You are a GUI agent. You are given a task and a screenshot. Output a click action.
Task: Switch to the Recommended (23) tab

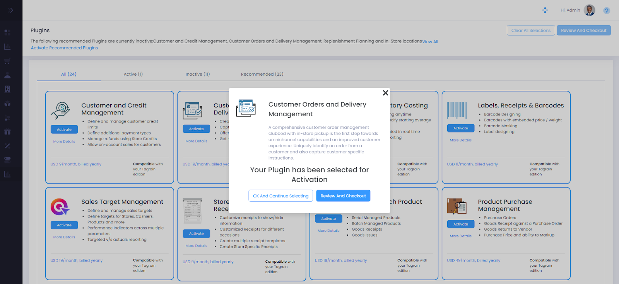pos(262,74)
